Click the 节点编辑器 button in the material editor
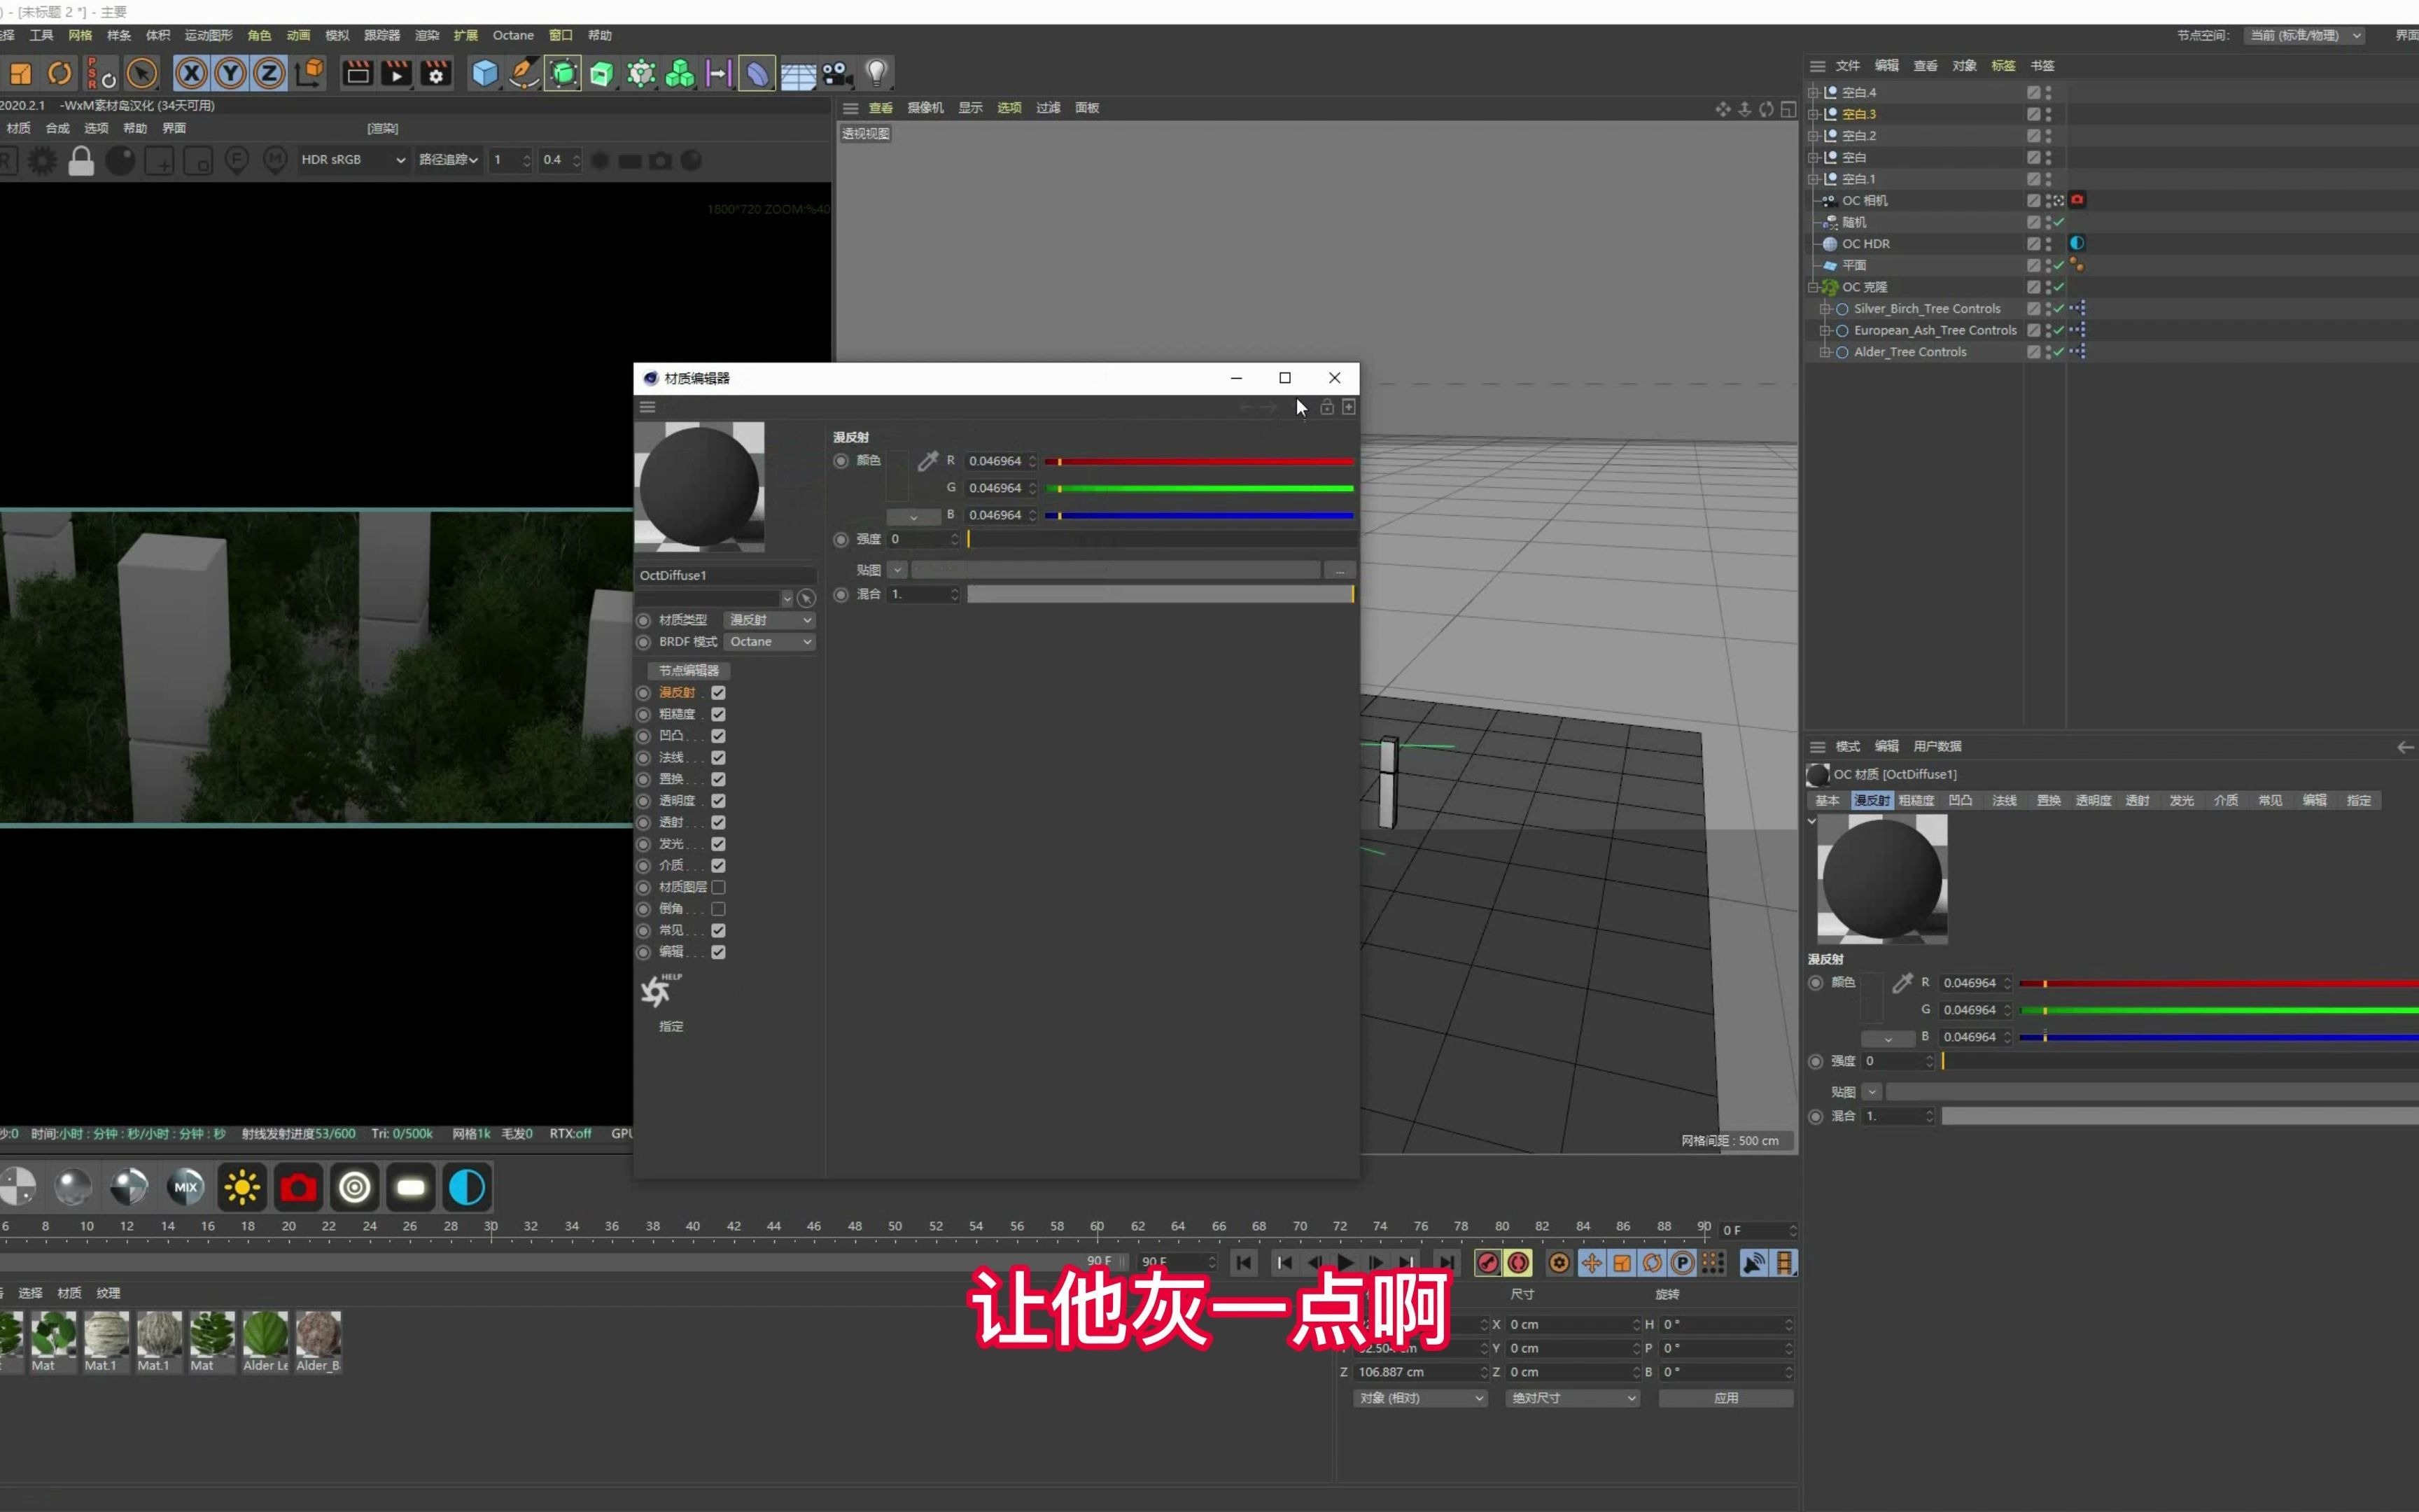 tap(689, 670)
